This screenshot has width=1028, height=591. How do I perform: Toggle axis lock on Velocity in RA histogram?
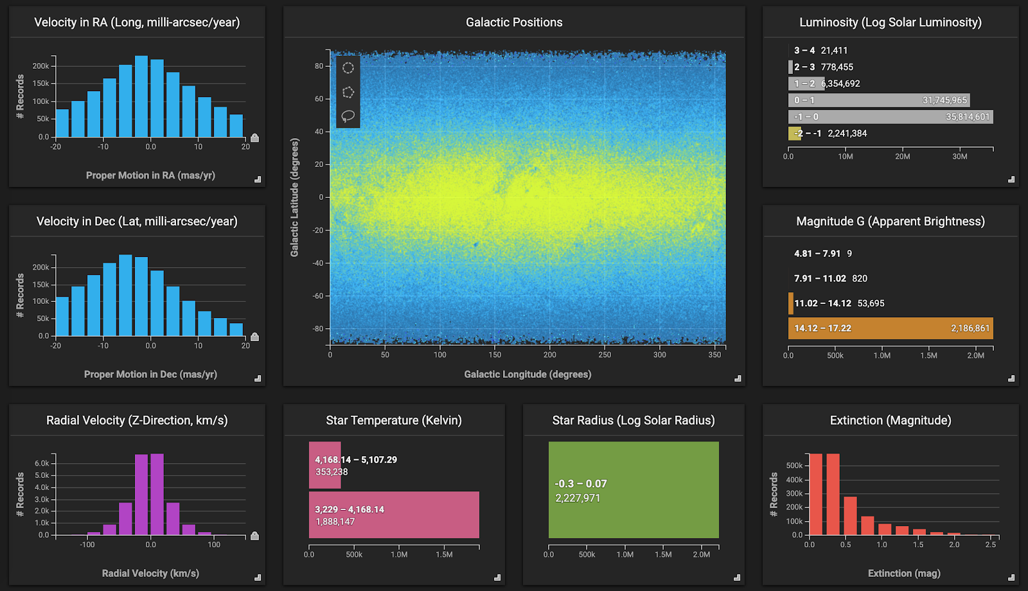click(254, 138)
